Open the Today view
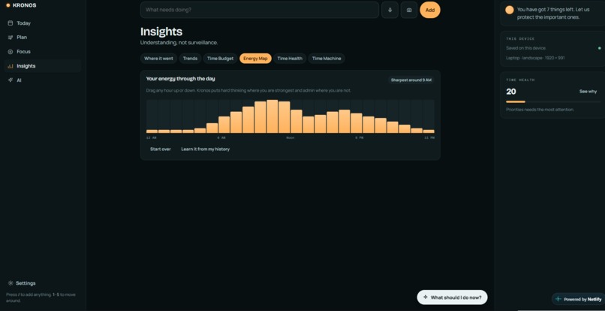605x311 pixels. 43,23
